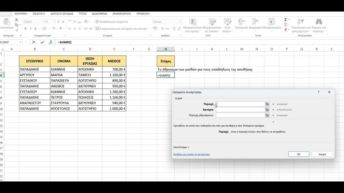Open Μορφοποίηση ως πίνακα dropdown
The image size is (344, 193).
(x=212, y=26)
